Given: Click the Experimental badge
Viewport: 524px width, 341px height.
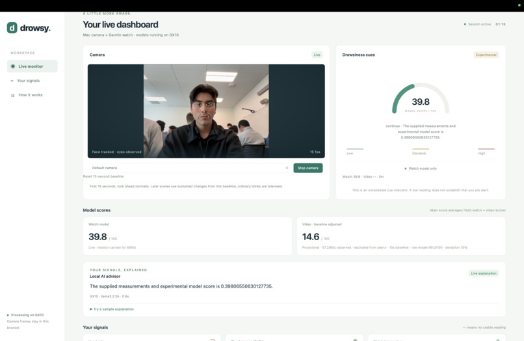Looking at the screenshot, I should point(486,55).
